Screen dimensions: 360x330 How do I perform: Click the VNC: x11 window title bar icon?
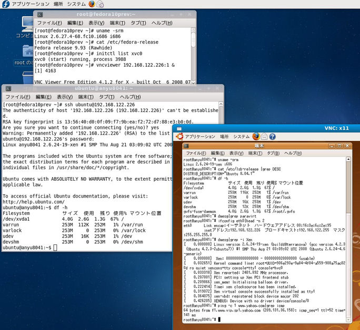179,129
